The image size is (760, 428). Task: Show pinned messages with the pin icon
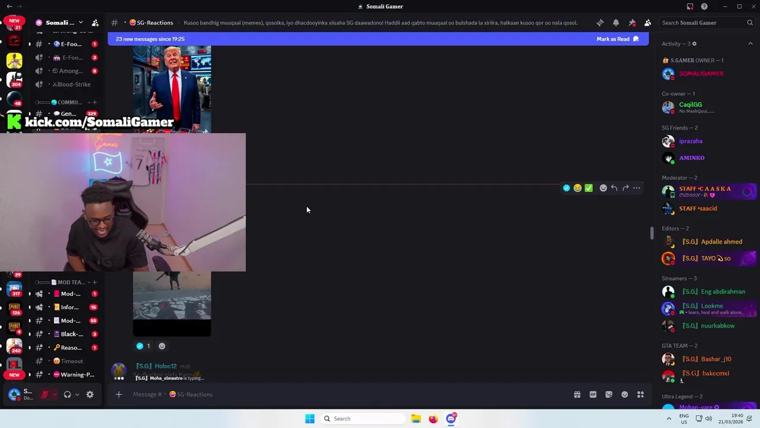click(632, 23)
